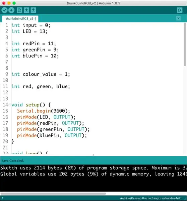The height and width of the screenshot is (201, 187).
Task: Click the green zoom window button
Action: [x=14, y=3]
